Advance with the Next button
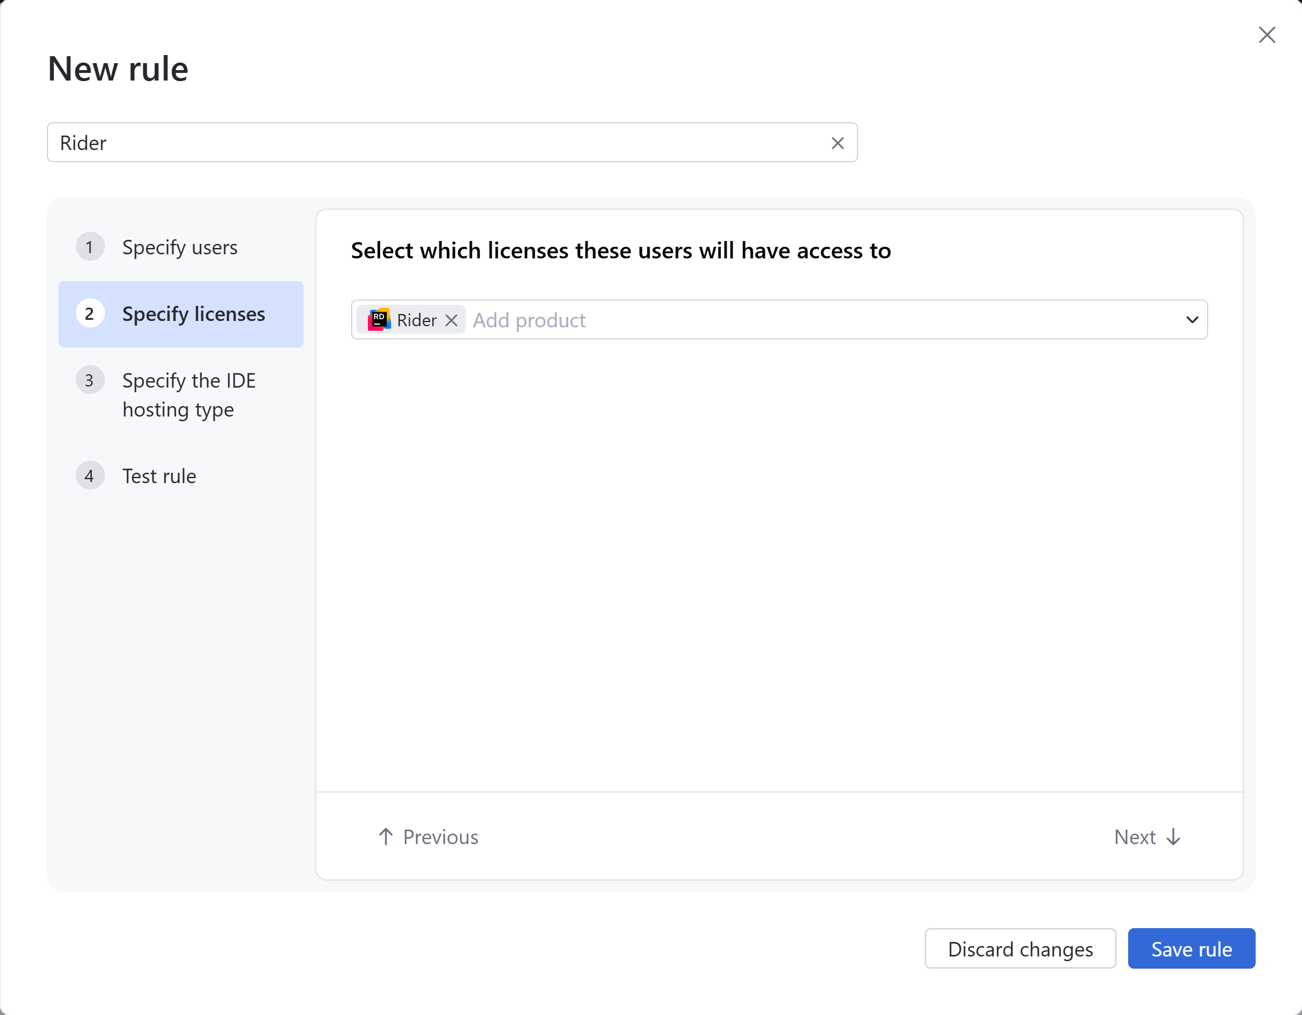 [x=1147, y=837]
